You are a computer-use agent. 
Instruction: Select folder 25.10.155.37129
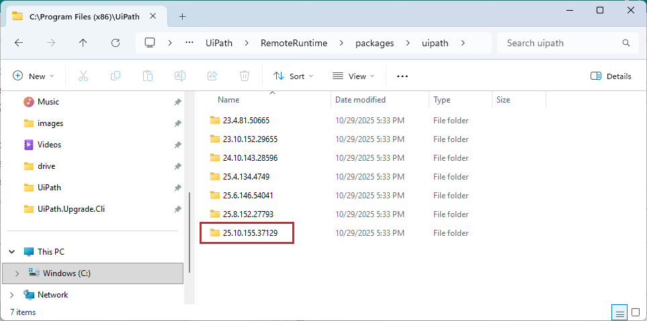pos(250,233)
